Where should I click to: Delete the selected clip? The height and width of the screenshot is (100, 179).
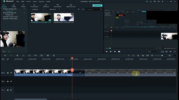pos(17,56)
